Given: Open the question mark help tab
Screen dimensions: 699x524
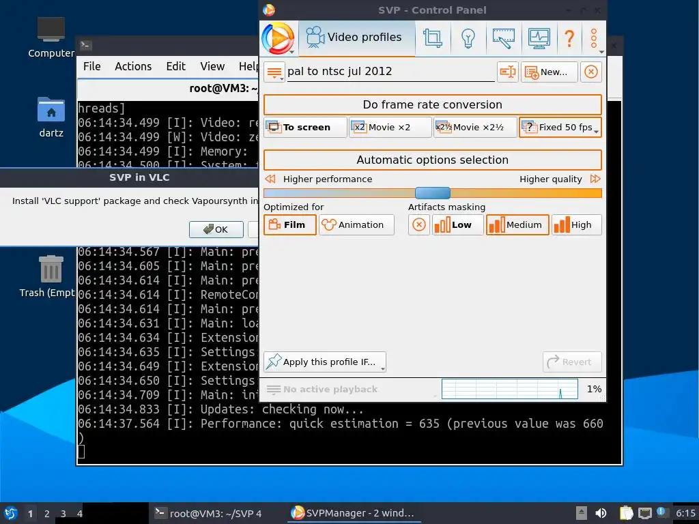Looking at the screenshot, I should point(569,38).
